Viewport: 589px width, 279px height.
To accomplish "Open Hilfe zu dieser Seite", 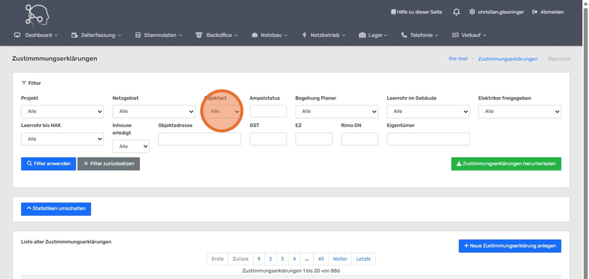I will [416, 12].
